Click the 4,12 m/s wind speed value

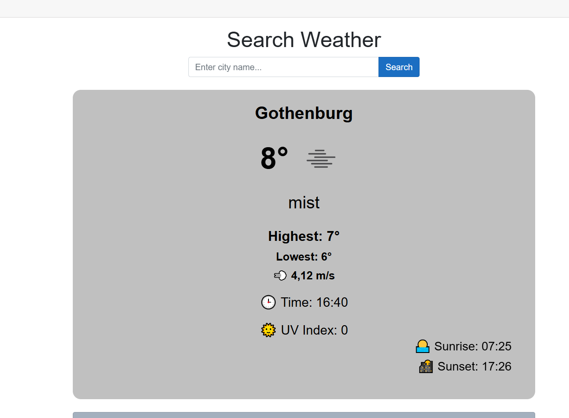click(x=313, y=276)
